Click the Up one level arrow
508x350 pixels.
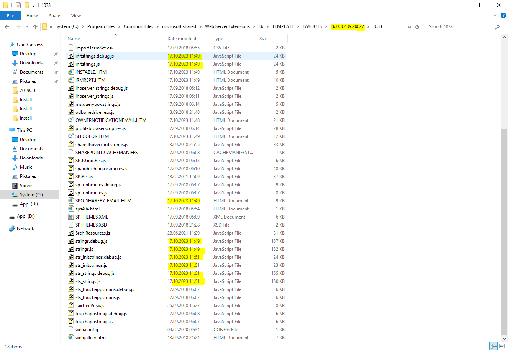35,27
